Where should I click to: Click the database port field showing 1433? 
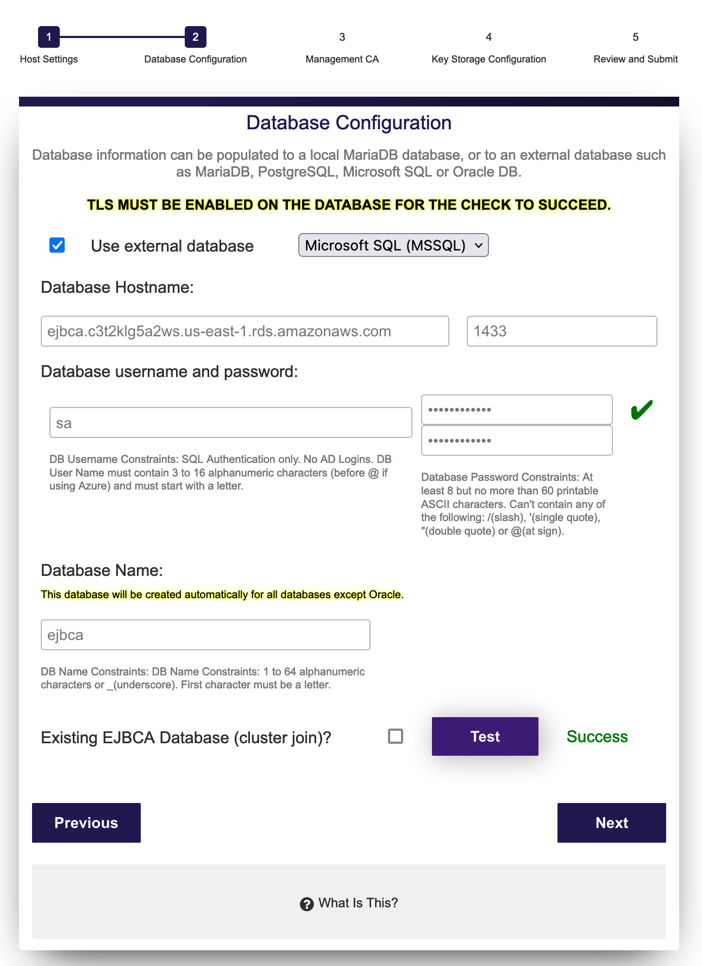[x=562, y=331]
